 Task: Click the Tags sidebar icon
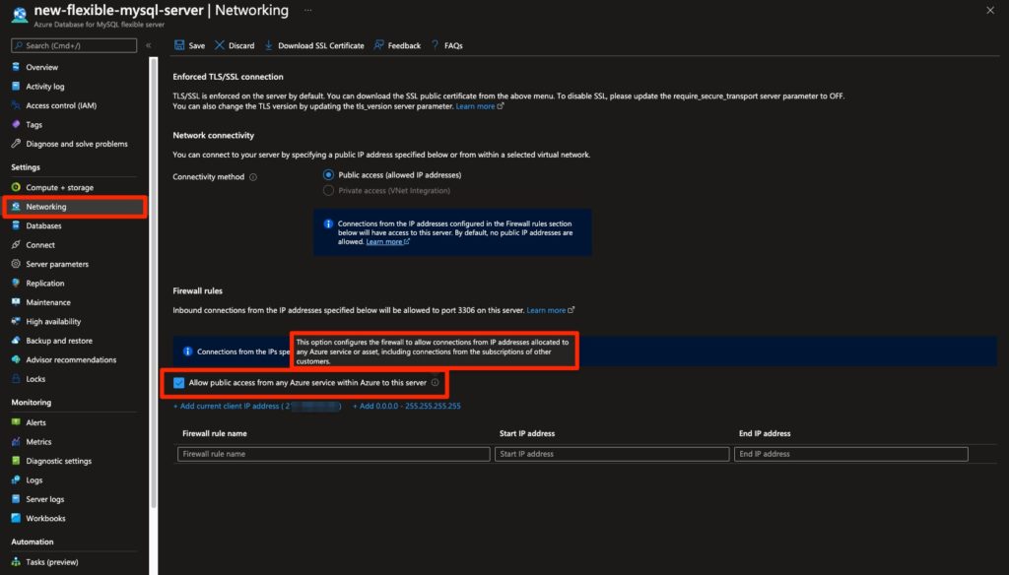click(x=16, y=124)
